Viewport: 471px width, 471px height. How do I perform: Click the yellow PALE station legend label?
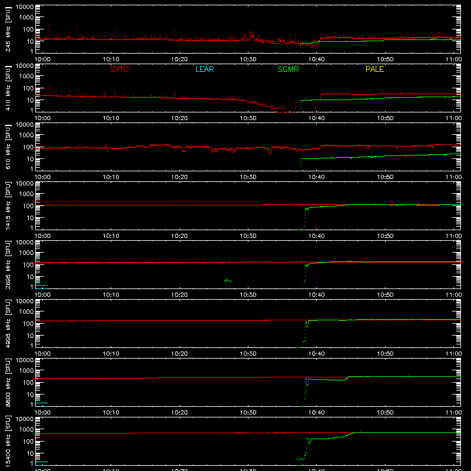(x=374, y=69)
